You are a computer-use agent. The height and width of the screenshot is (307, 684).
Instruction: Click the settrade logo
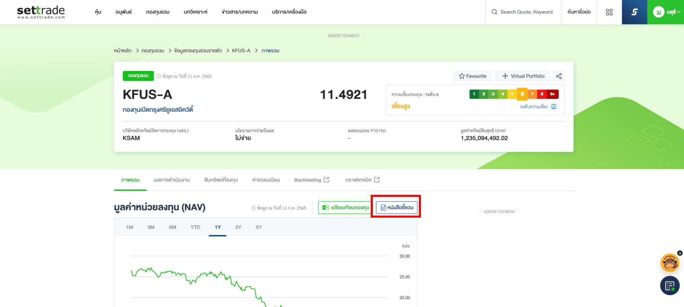[x=41, y=12]
